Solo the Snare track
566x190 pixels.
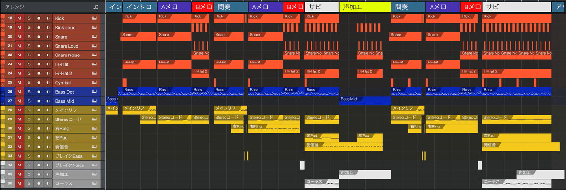point(29,37)
